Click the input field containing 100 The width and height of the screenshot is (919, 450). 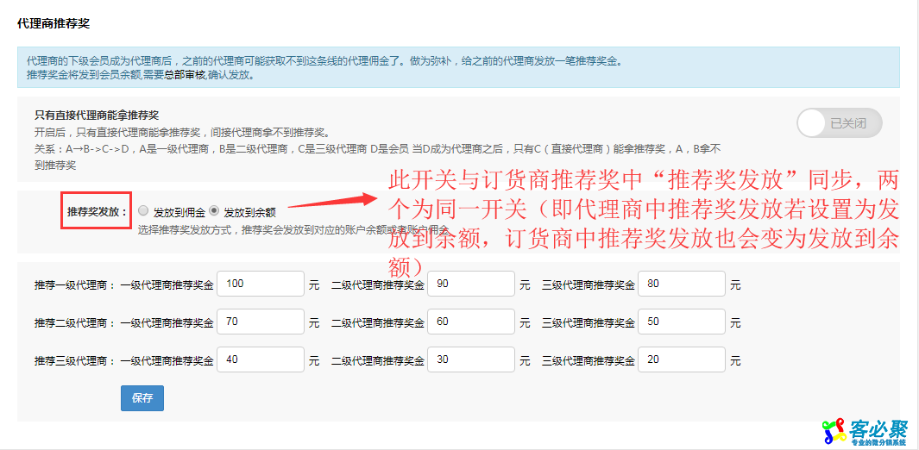[x=261, y=284]
